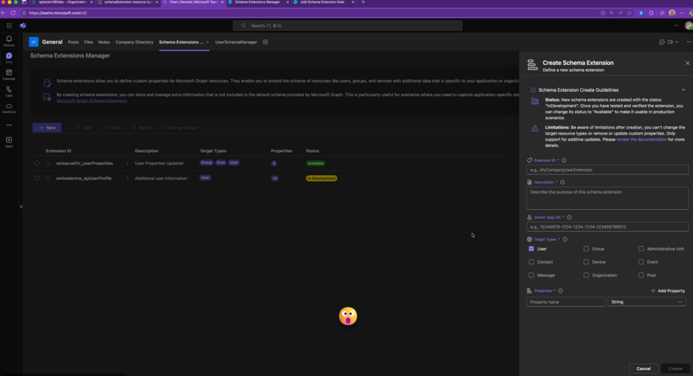Click the Extension ID input field

pyautogui.click(x=607, y=170)
